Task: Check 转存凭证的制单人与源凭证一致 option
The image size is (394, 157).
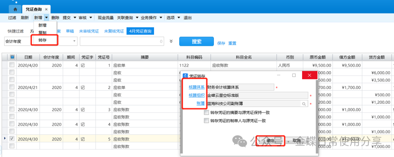Action: point(206,120)
